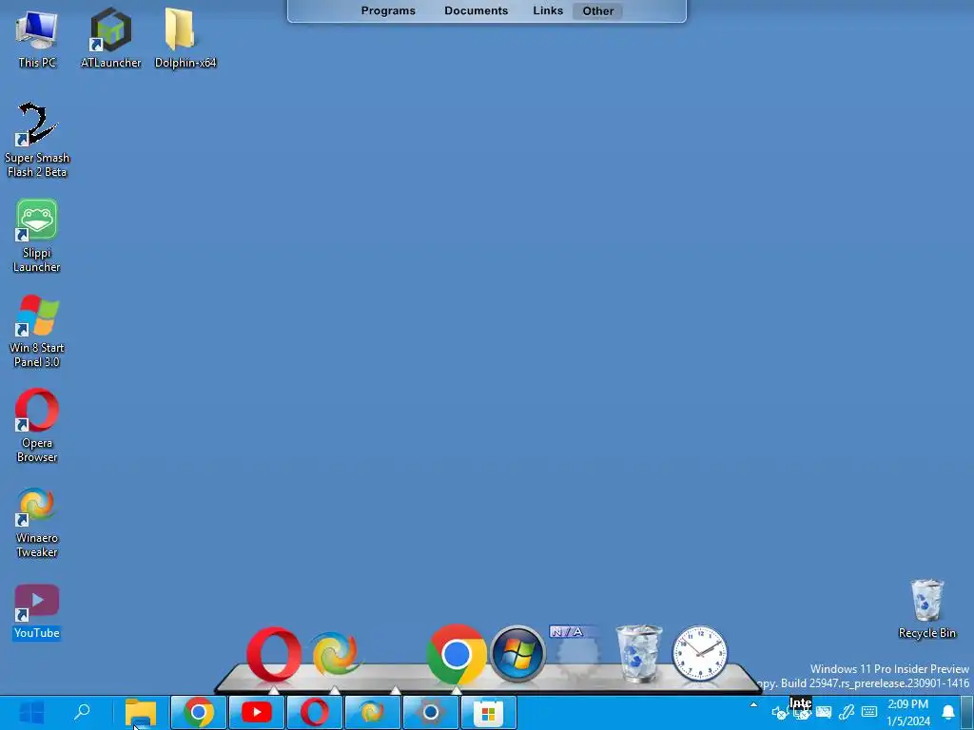Viewport: 974px width, 730px height.
Task: Click the Windows orb in the dock
Action: coord(517,654)
